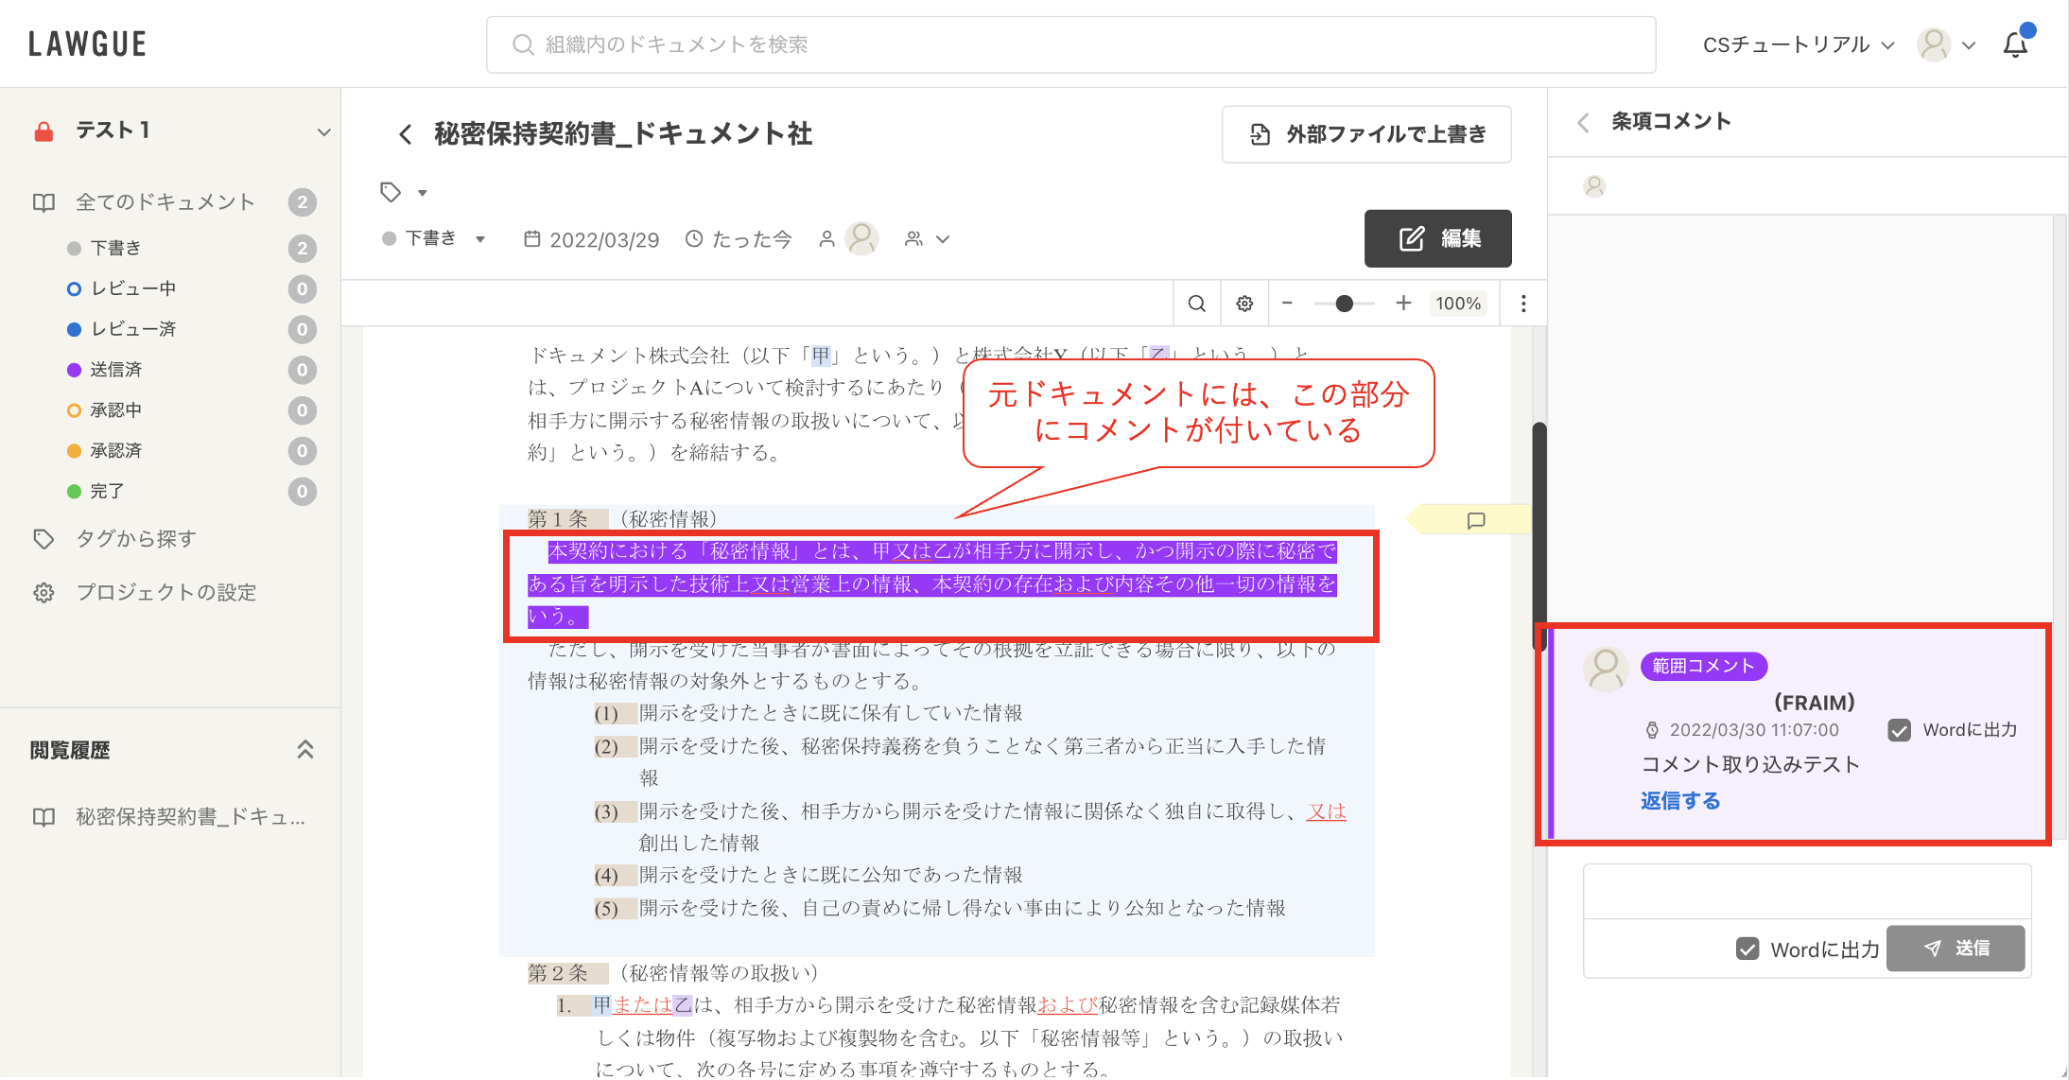Click the zoom out minus icon
This screenshot has width=2069, height=1080.
point(1287,303)
